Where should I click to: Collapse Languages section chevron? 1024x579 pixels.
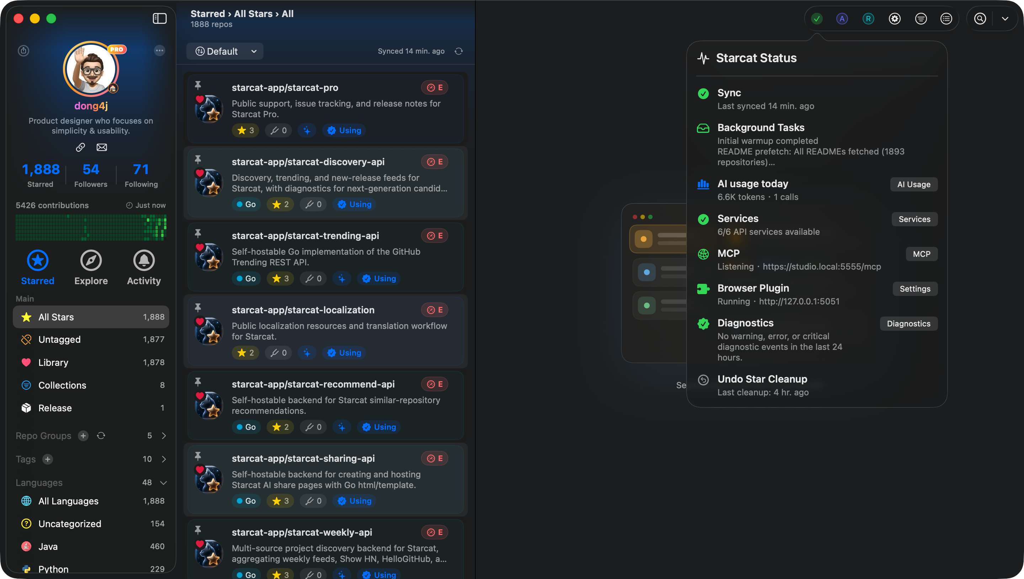tap(163, 483)
